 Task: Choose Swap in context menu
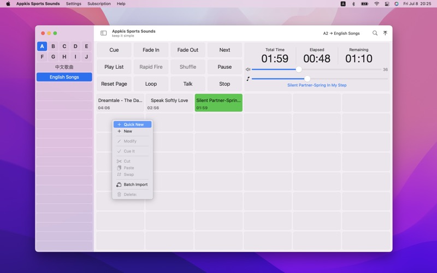(132, 175)
